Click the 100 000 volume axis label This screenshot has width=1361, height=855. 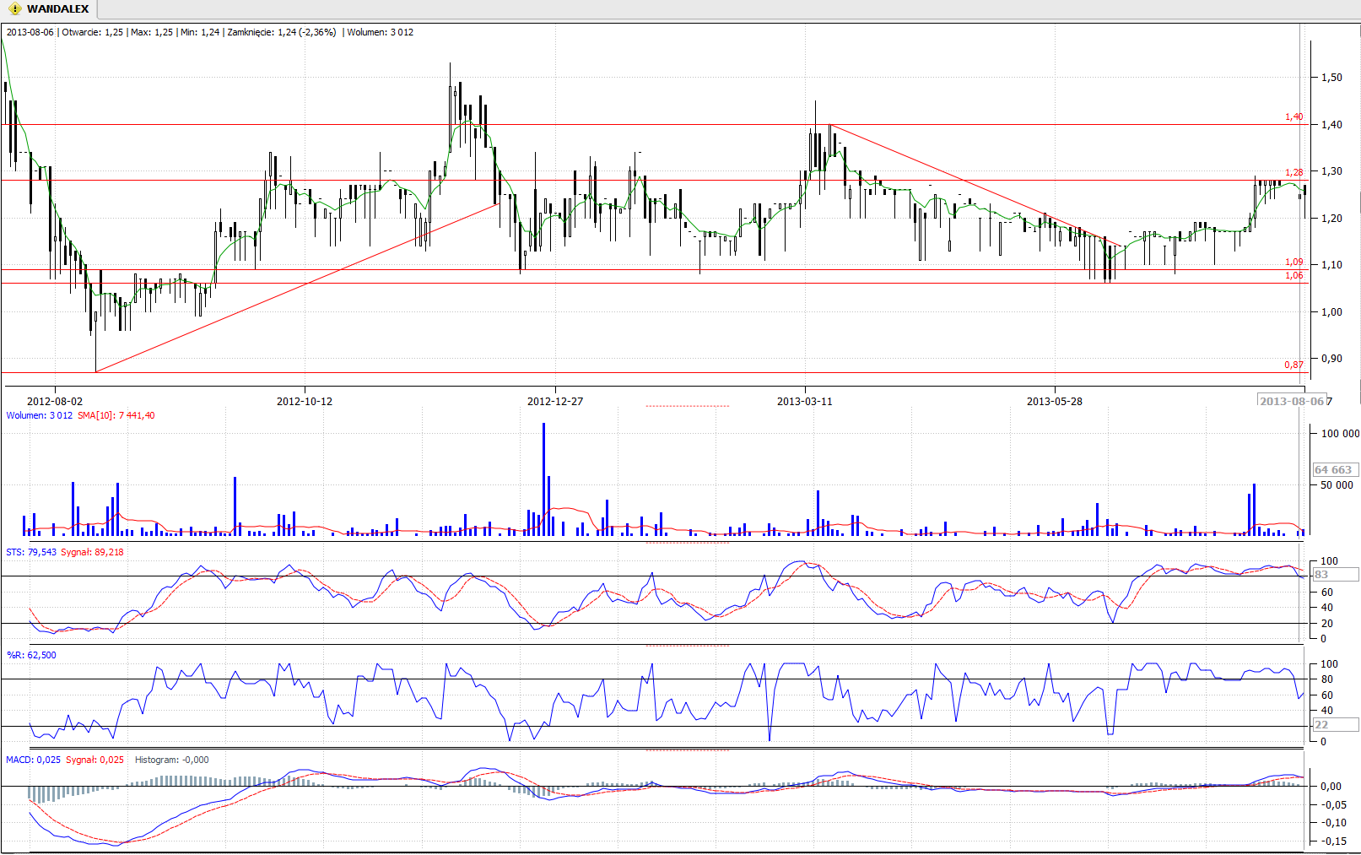click(x=1341, y=433)
